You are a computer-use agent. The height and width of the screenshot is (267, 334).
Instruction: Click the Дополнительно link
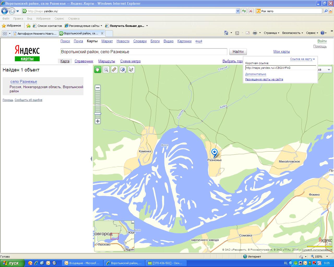click(x=256, y=74)
